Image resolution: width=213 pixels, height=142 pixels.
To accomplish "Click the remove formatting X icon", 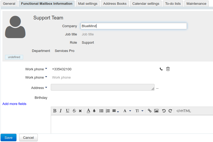I will click(80, 111).
